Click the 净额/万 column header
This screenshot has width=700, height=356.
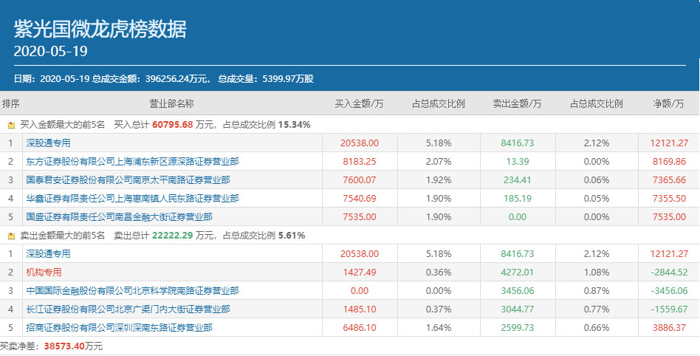670,104
